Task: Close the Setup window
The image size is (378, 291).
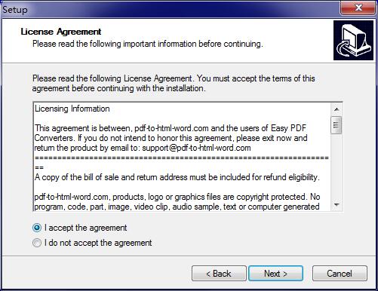Action: coord(358,8)
